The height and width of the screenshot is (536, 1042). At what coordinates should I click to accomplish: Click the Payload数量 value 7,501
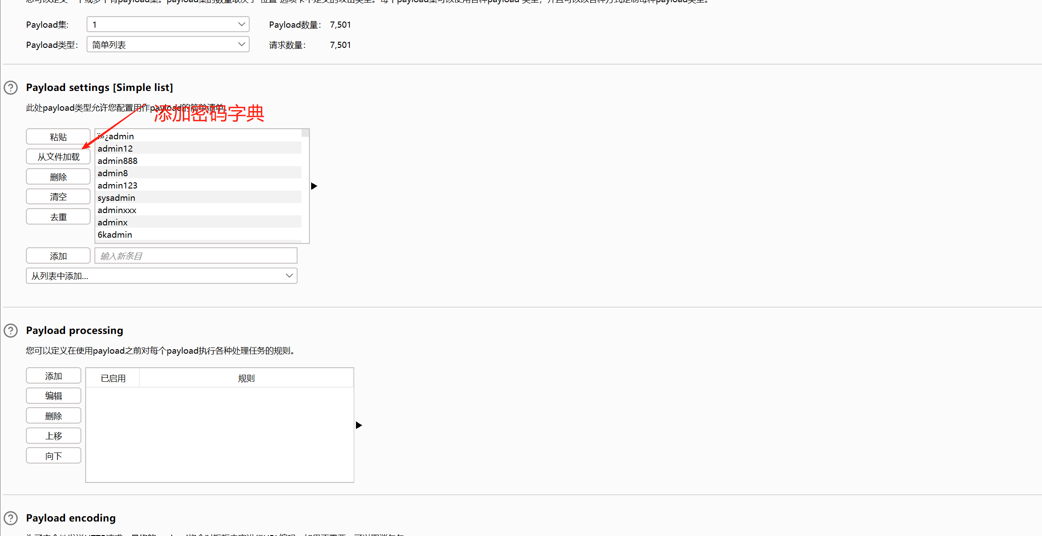pyautogui.click(x=340, y=25)
